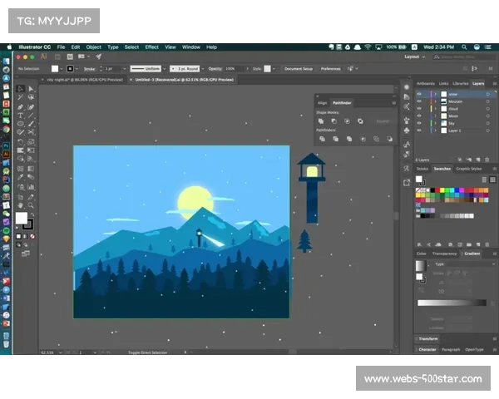Pick the Type tool

click(21, 116)
